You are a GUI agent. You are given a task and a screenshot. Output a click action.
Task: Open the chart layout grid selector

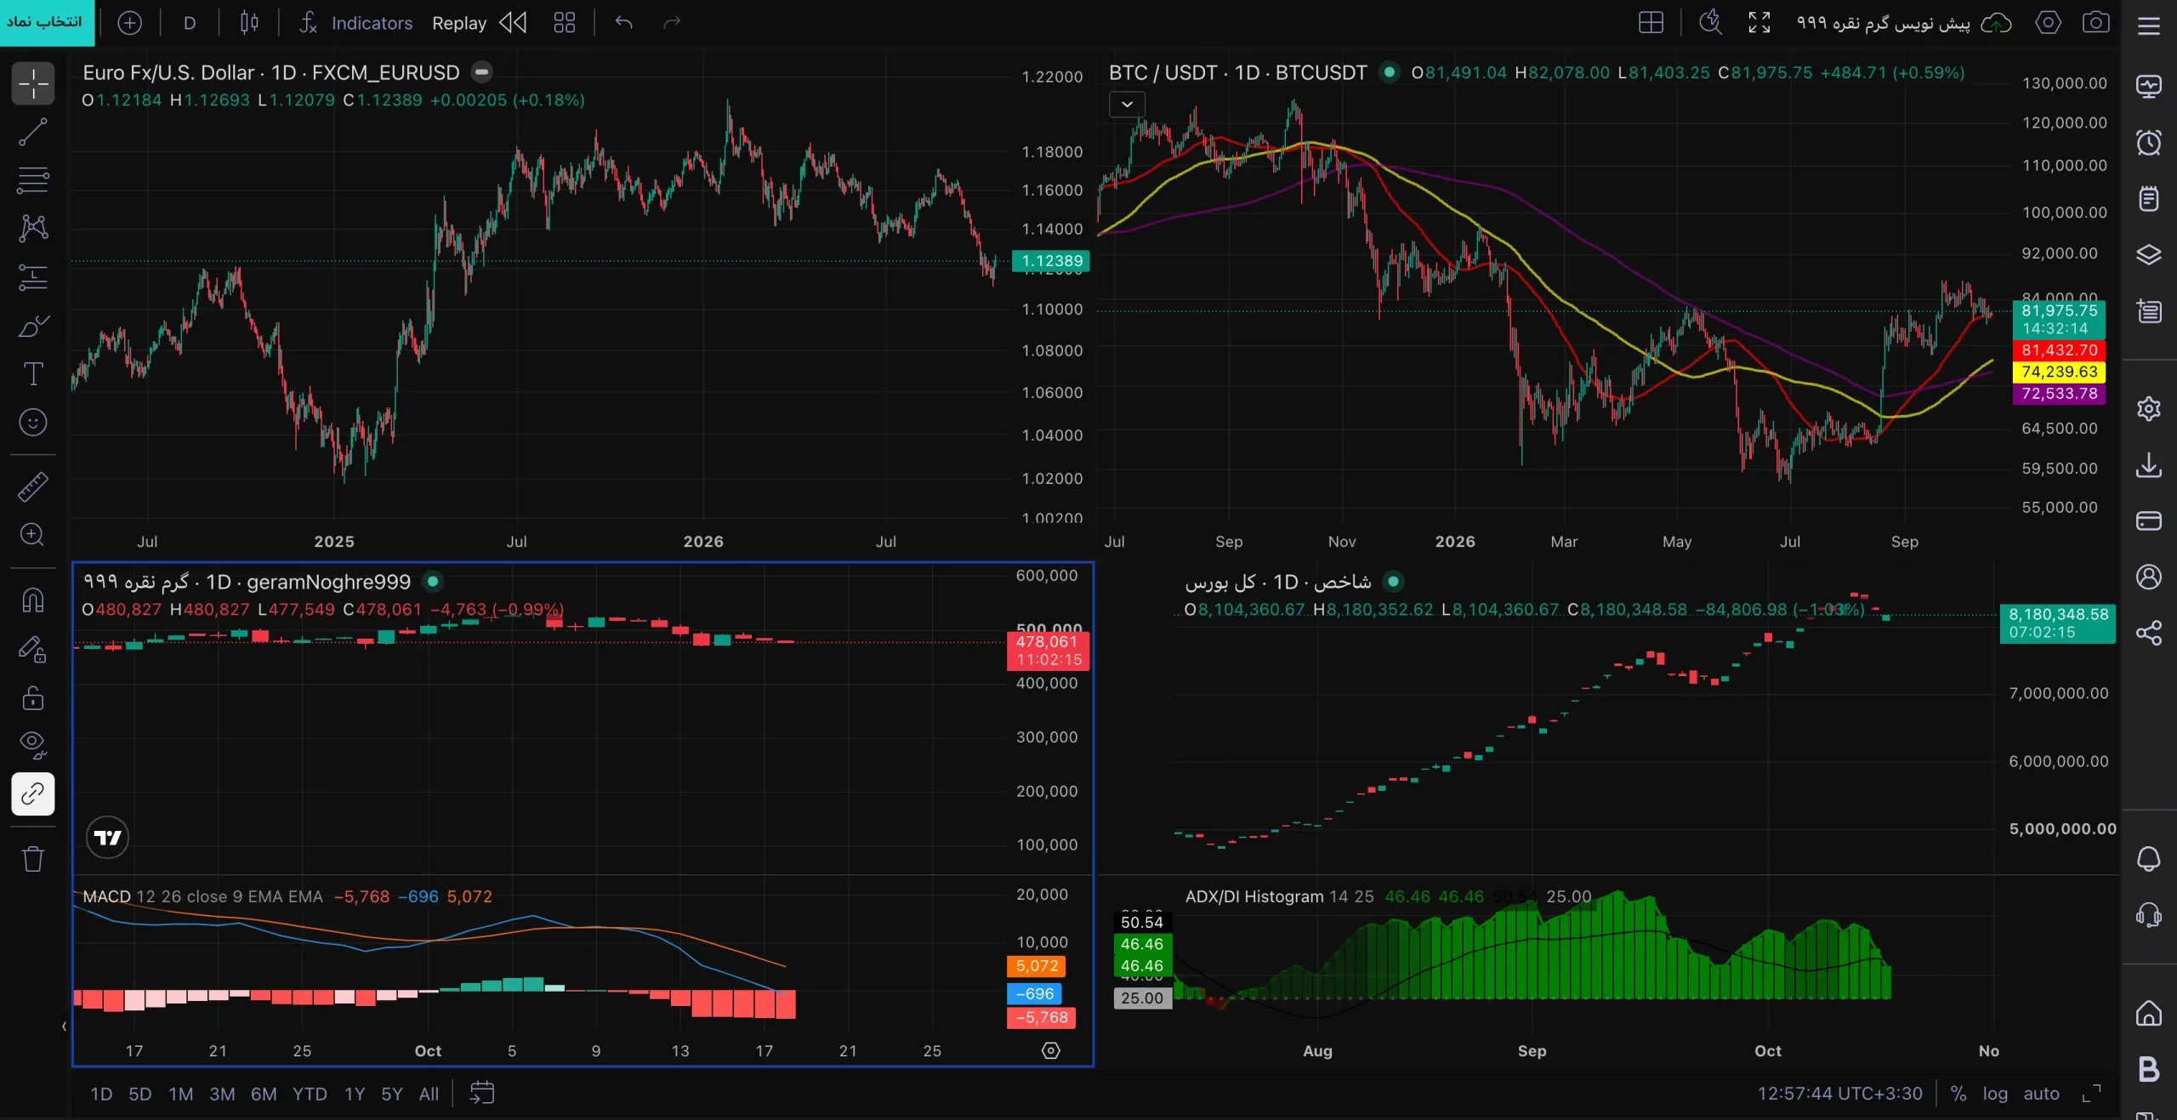1651,23
